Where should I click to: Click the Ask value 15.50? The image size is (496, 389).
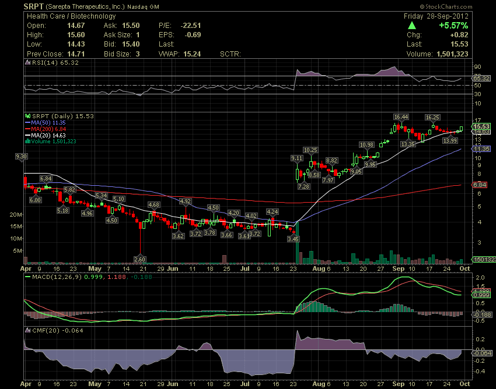coord(131,26)
